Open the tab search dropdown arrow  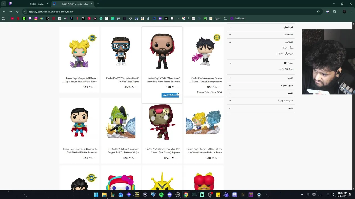[x=4, y=4]
